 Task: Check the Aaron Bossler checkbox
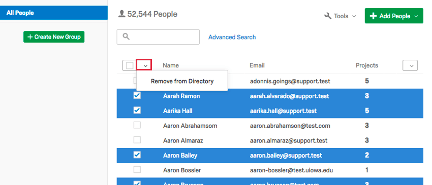(x=137, y=170)
